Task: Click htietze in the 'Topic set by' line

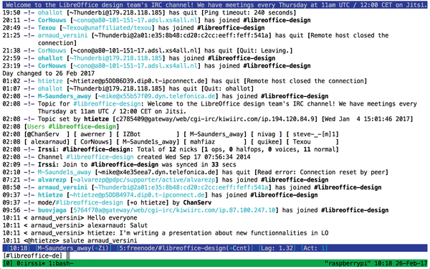Action: click(96, 119)
